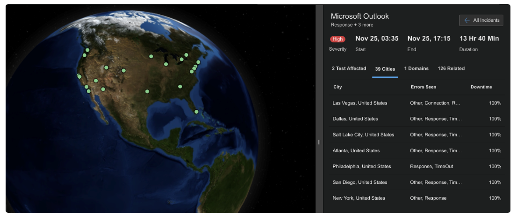The height and width of the screenshot is (216, 517).
Task: Show the 126 Related tab
Action: (451, 68)
